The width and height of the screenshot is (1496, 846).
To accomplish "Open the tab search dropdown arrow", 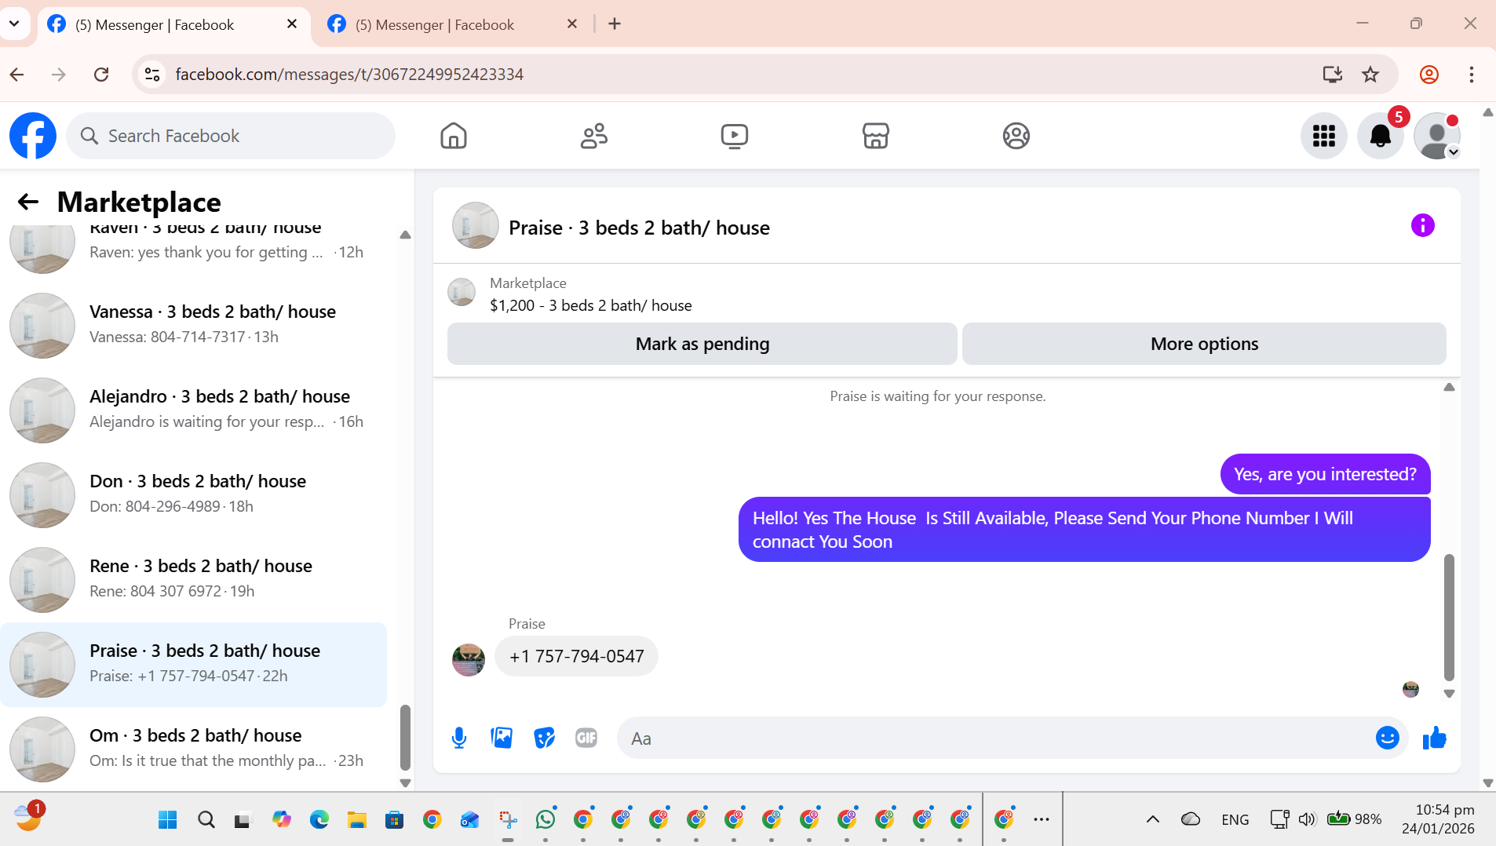I will (x=14, y=24).
